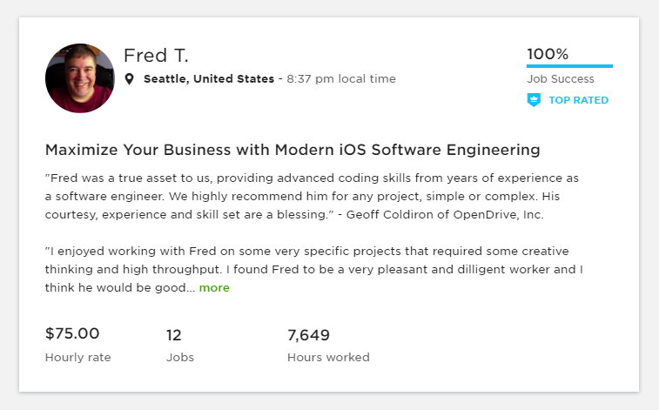Click the freelancer name Fred T.

click(156, 56)
